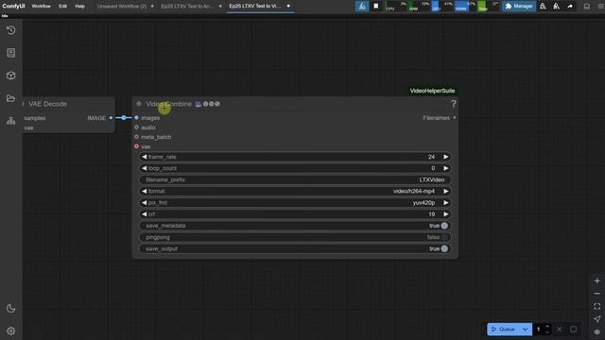Screen dimensions: 605x340
Task: Click the select mode arrow icon
Action: (x=596, y=319)
